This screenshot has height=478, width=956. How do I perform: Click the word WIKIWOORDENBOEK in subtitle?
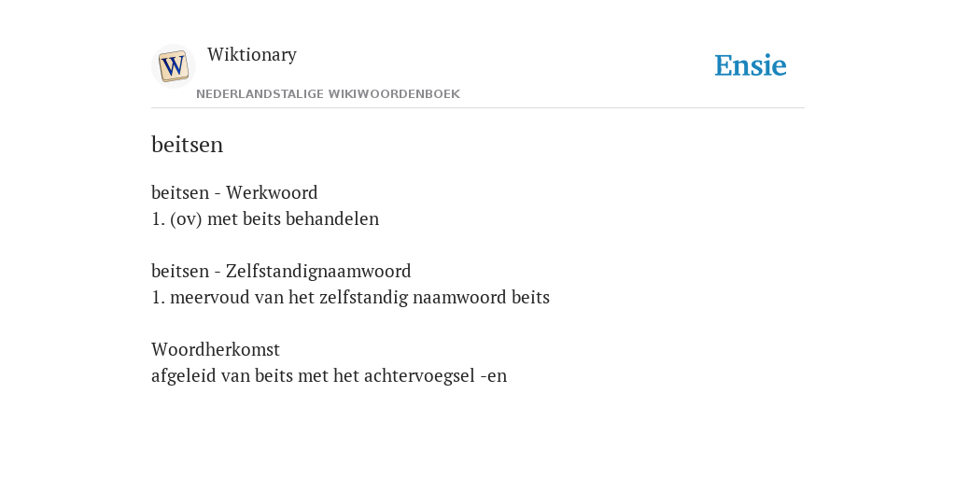point(394,94)
